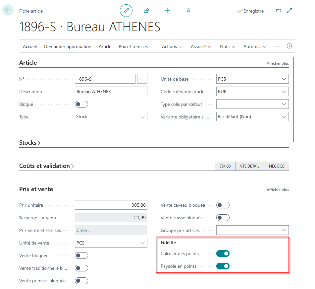Viewport: 315px width, 289px height.
Task: Open the États dropdown menu
Action: (228, 46)
